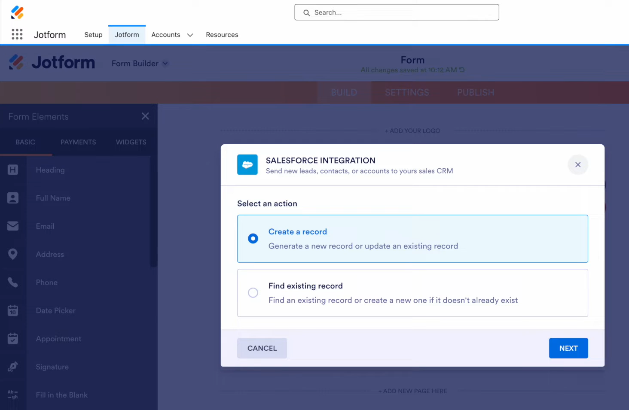Click the Salesforce cloud icon in the dialog

247,165
